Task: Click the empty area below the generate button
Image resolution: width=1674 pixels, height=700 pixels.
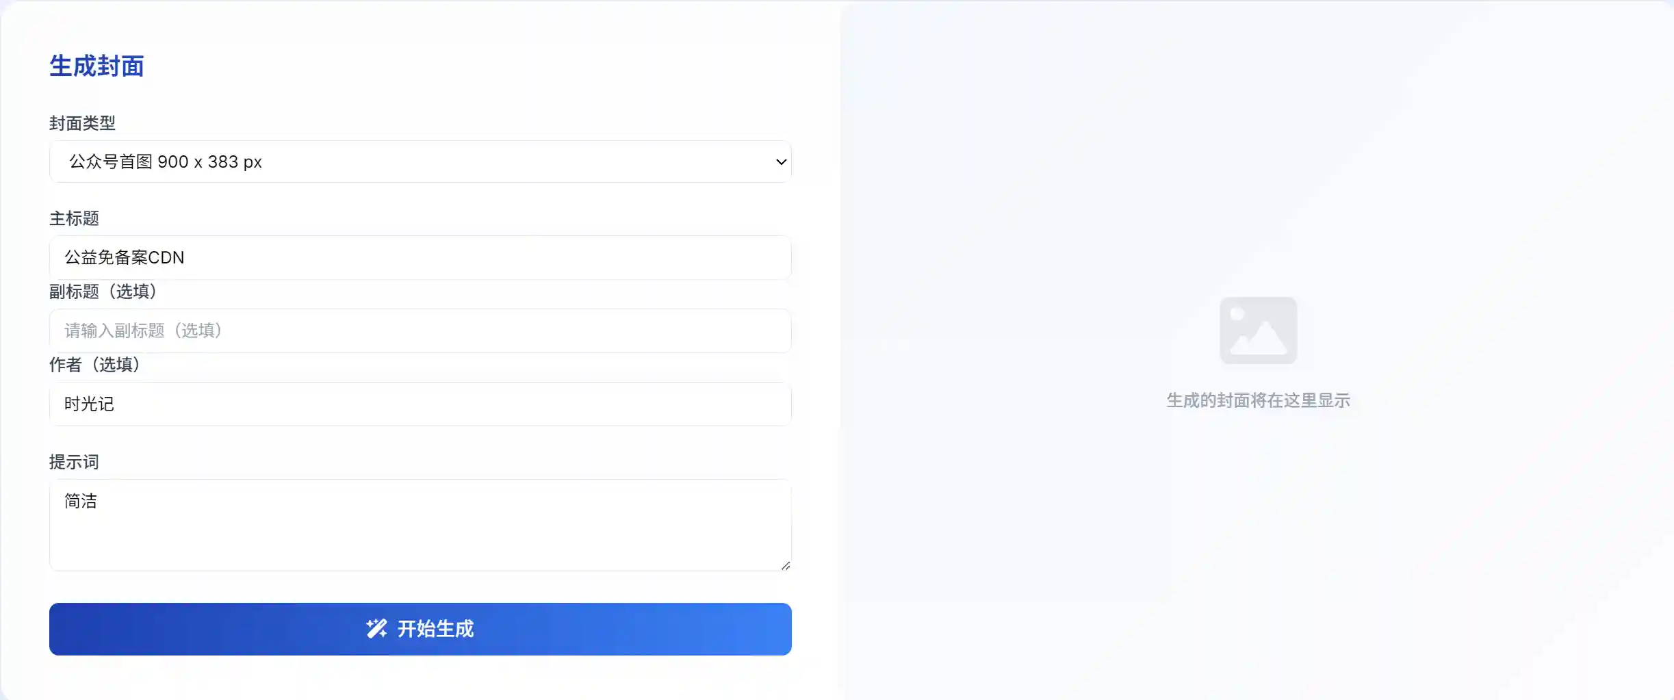Action: [x=420, y=677]
